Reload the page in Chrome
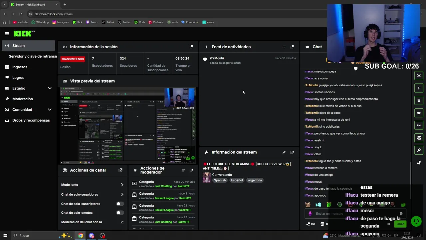Image resolution: width=426 pixels, height=240 pixels. pos(21,14)
